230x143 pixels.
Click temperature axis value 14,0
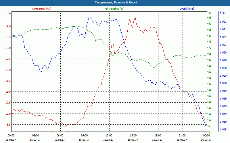(8, 26)
